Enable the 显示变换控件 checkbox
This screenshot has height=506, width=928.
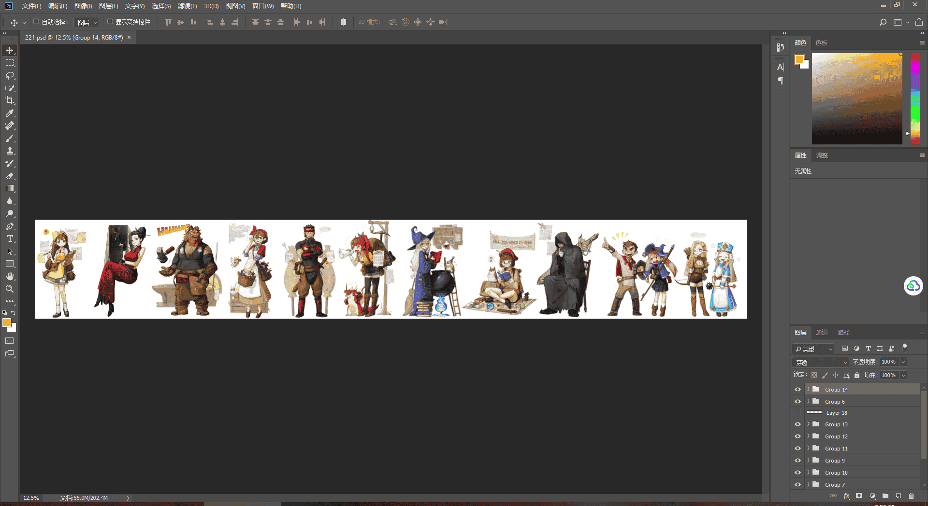[110, 22]
